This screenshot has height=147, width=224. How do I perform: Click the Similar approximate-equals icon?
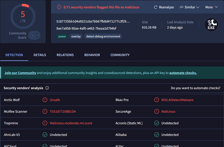181,7
